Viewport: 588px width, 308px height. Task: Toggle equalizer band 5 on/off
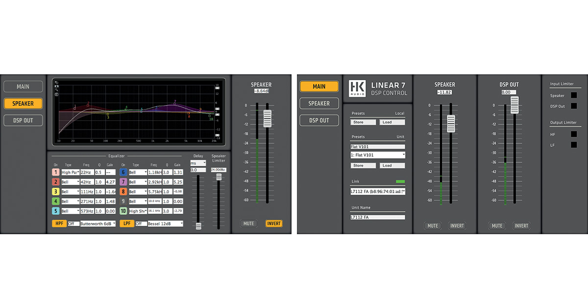click(x=56, y=211)
